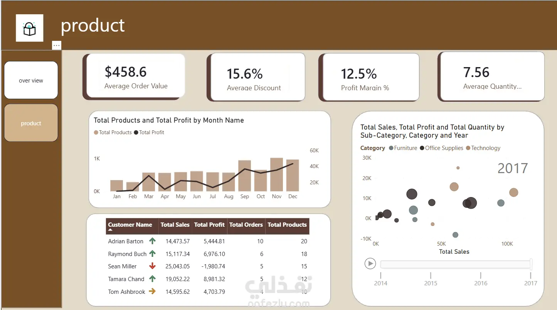Viewport: 557px width, 310px height.
Task: Click Total Products and Total Profit chart title
Action: [169, 120]
